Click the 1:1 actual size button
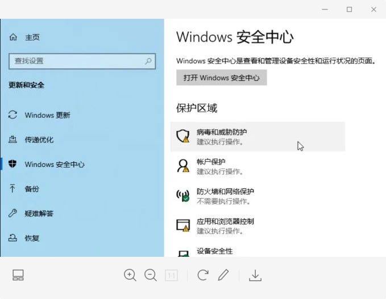386x299 pixels. [171, 275]
